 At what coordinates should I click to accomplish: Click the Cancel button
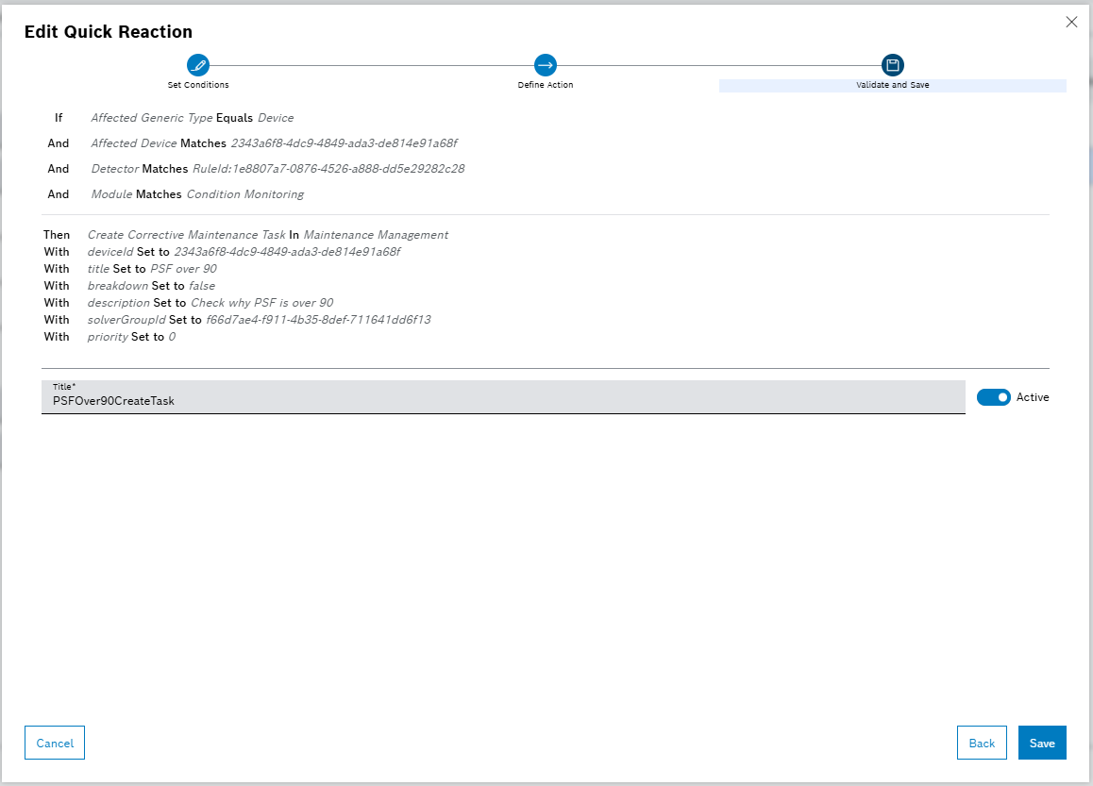tap(54, 743)
